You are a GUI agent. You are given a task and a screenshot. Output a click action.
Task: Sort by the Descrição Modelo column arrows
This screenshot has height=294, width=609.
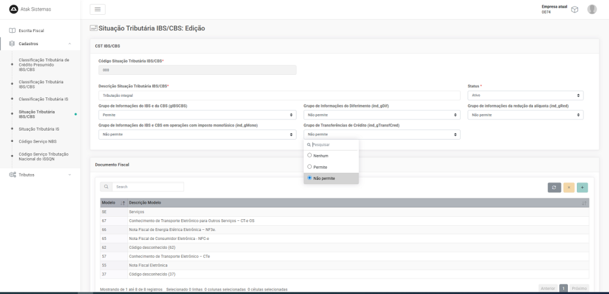(584, 203)
